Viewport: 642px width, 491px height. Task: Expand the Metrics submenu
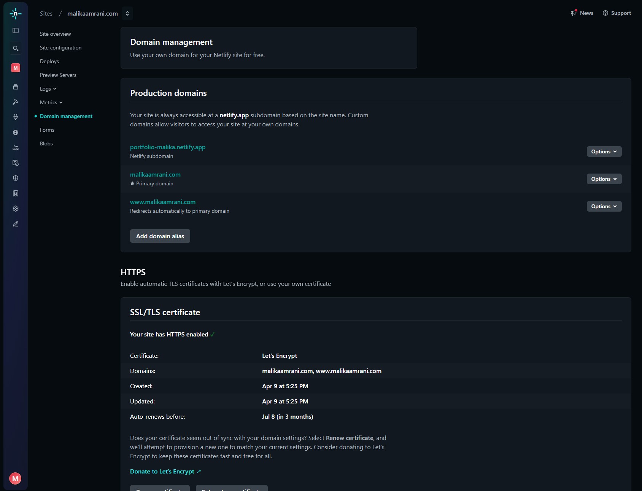pos(51,102)
